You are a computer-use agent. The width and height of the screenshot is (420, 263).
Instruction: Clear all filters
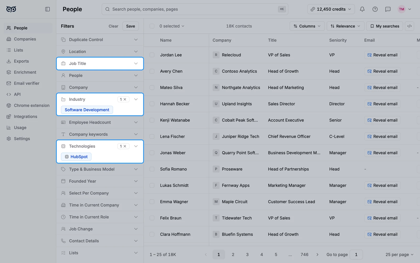click(x=113, y=26)
